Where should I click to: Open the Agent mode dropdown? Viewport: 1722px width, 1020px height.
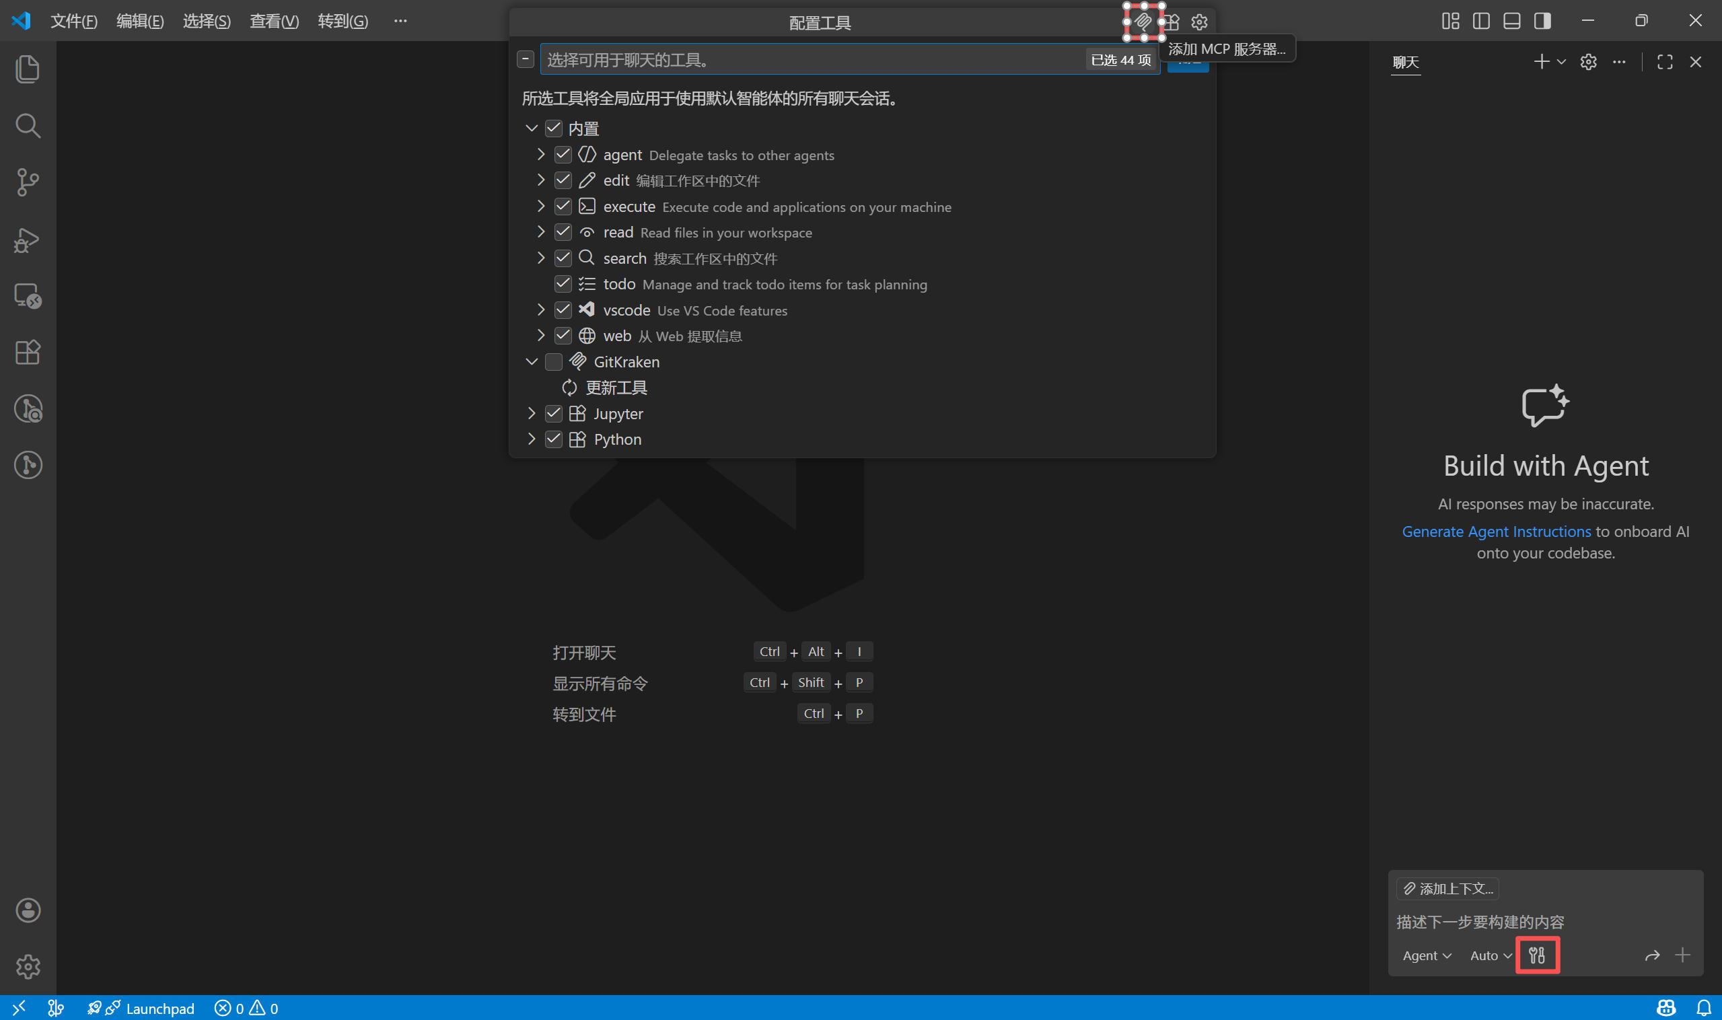pos(1427,955)
